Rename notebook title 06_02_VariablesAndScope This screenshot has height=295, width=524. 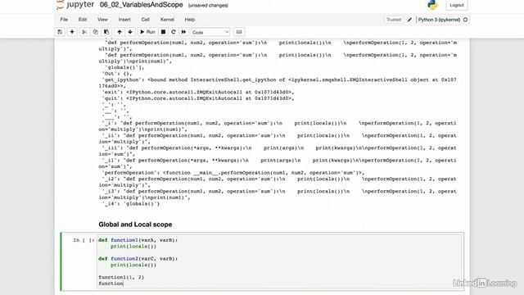142,5
